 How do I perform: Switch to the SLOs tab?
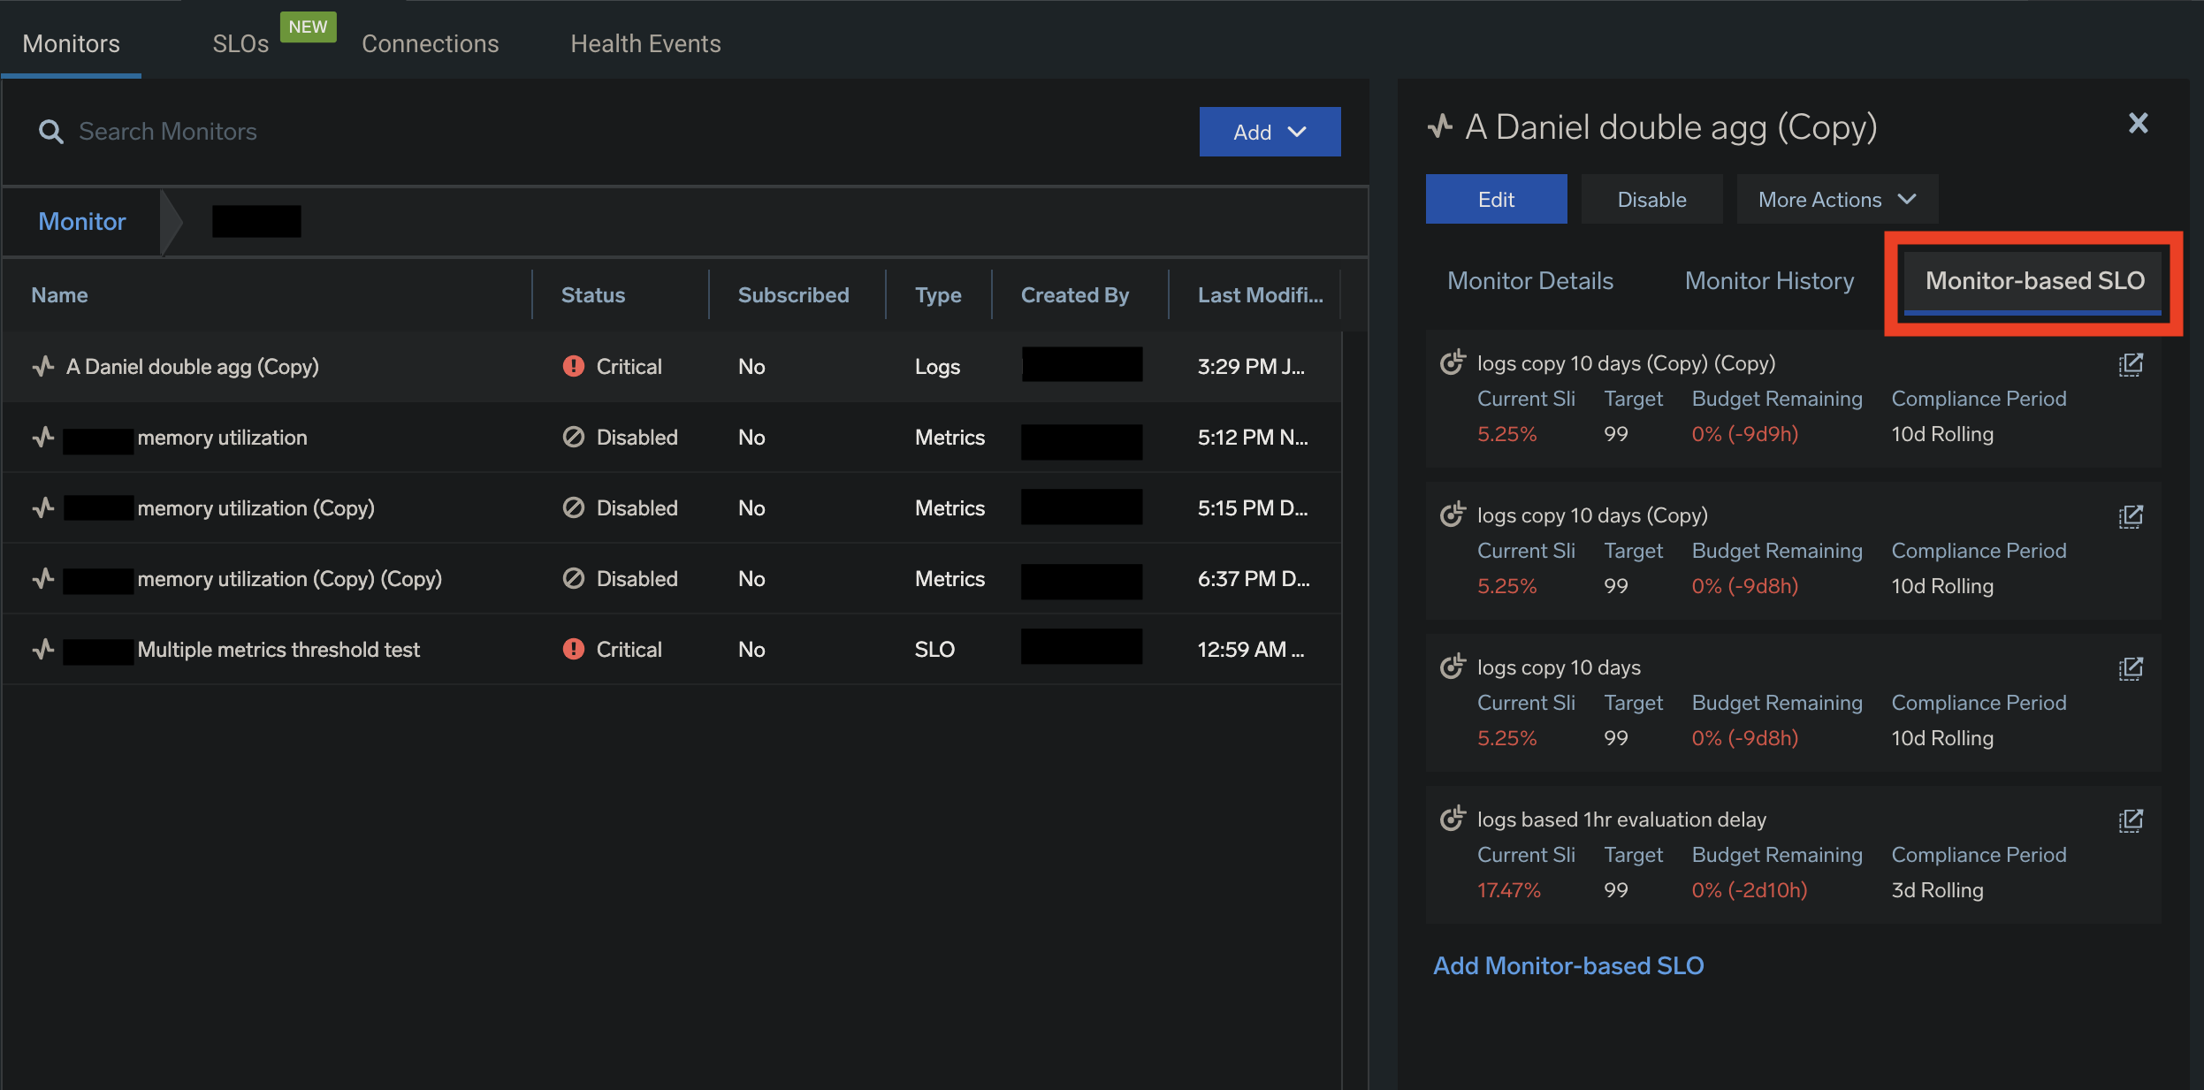pyautogui.click(x=240, y=43)
